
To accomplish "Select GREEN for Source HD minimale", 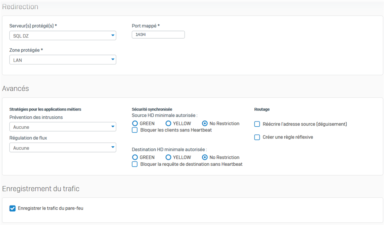I will 135,123.
